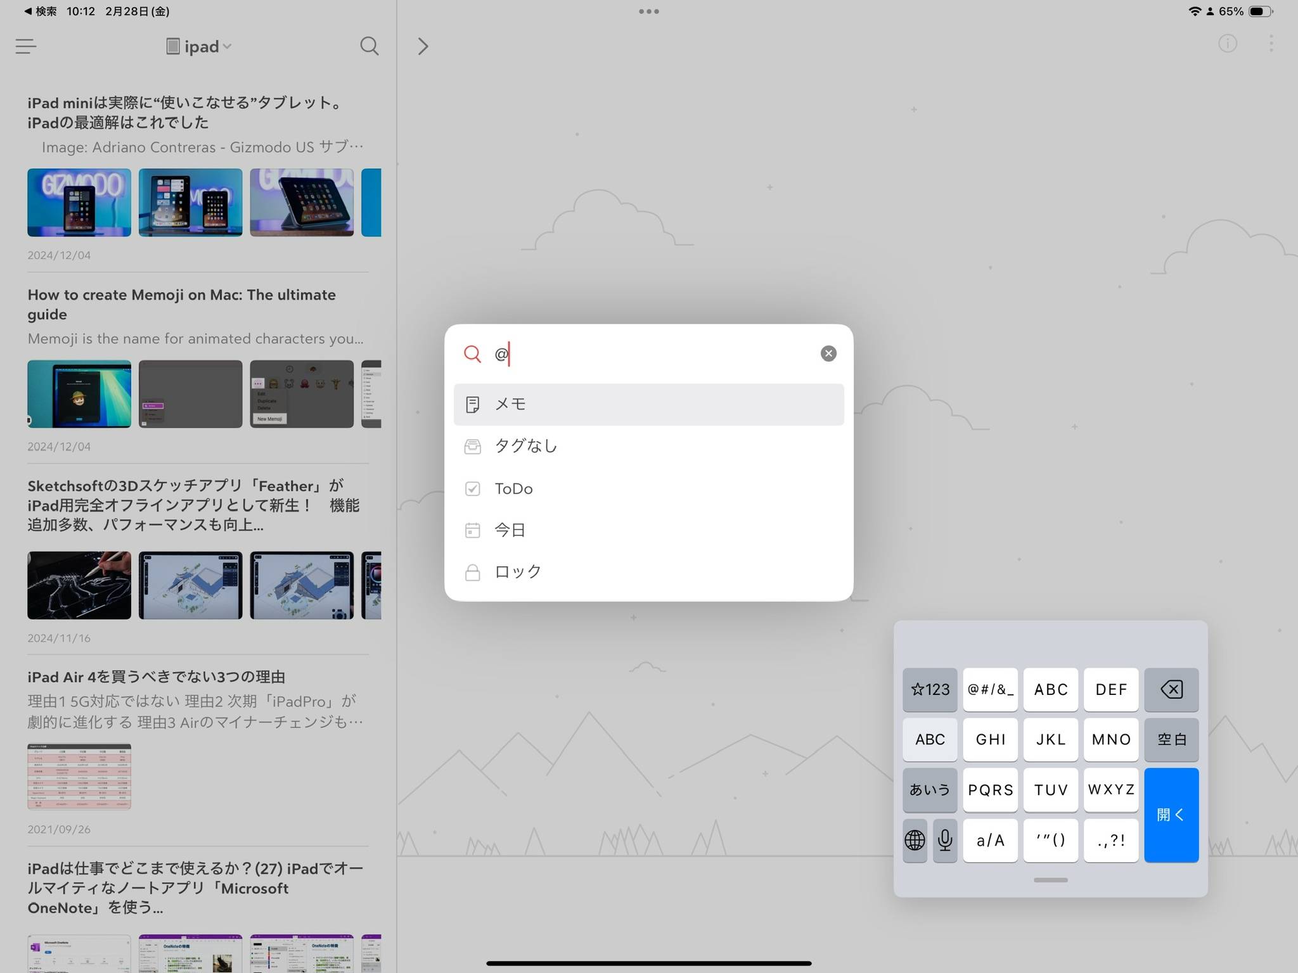Viewport: 1298px width, 973px height.
Task: Clear the search field text
Action: [828, 353]
